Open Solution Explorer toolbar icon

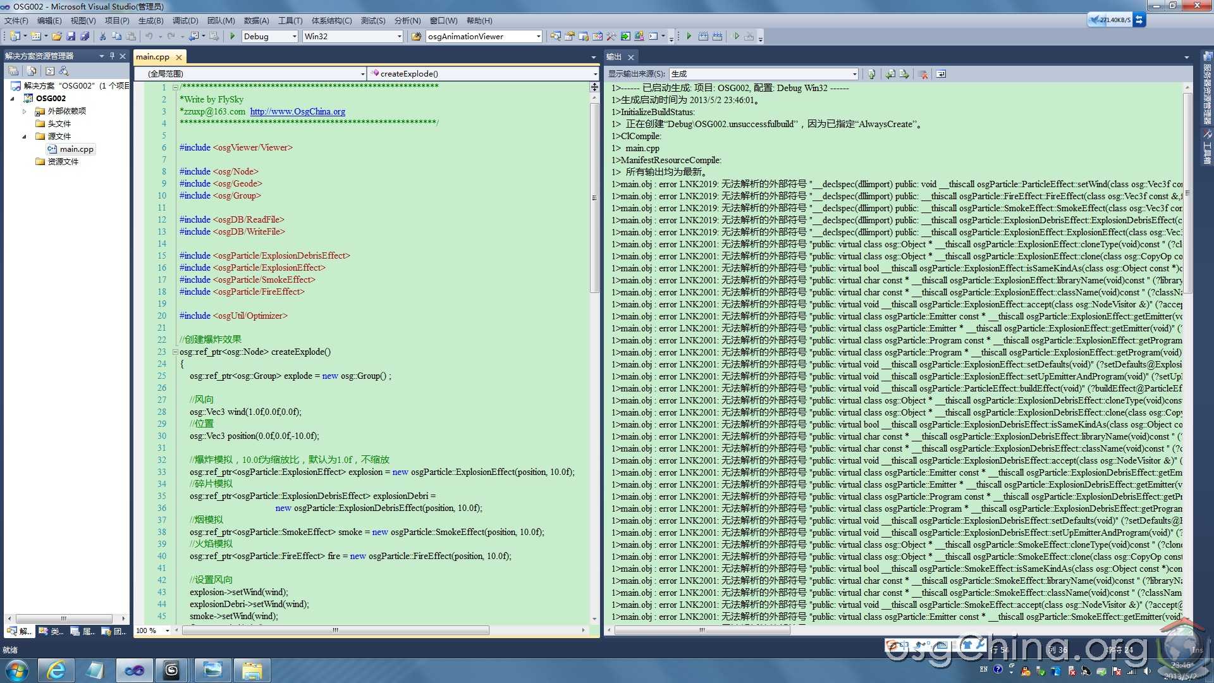tap(555, 36)
